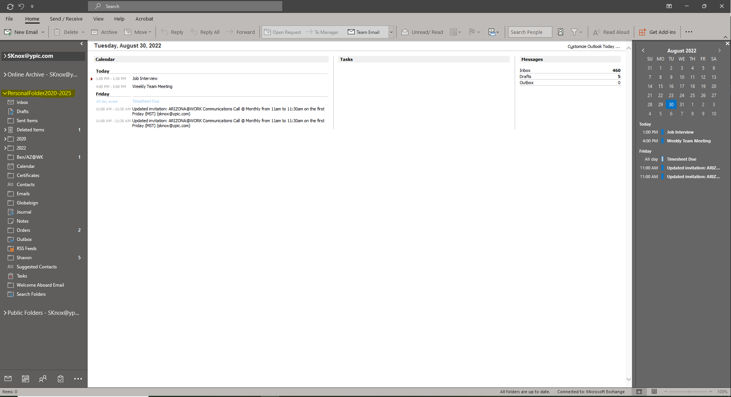Click Read Aloud
Viewport: 731px width, 397px height.
611,32
